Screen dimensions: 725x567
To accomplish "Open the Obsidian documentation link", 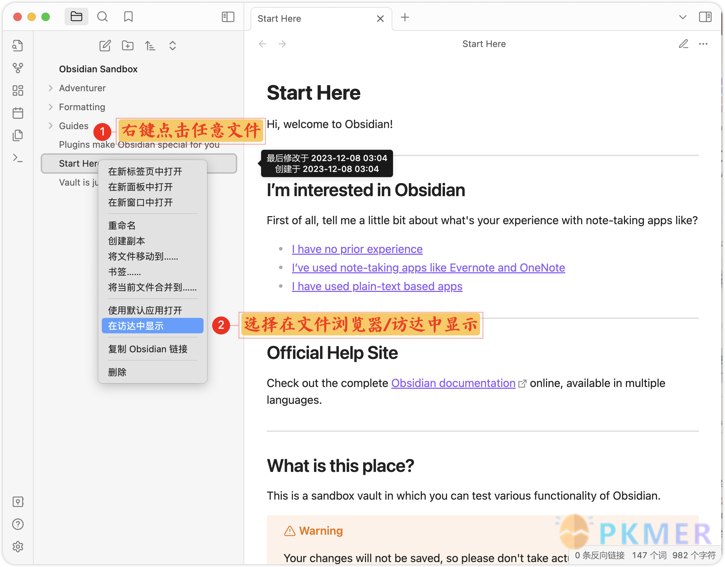I will [453, 383].
